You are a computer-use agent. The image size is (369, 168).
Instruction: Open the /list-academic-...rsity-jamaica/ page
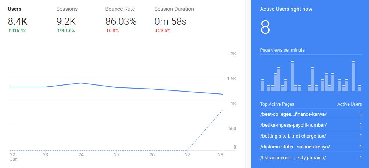coord(294,157)
